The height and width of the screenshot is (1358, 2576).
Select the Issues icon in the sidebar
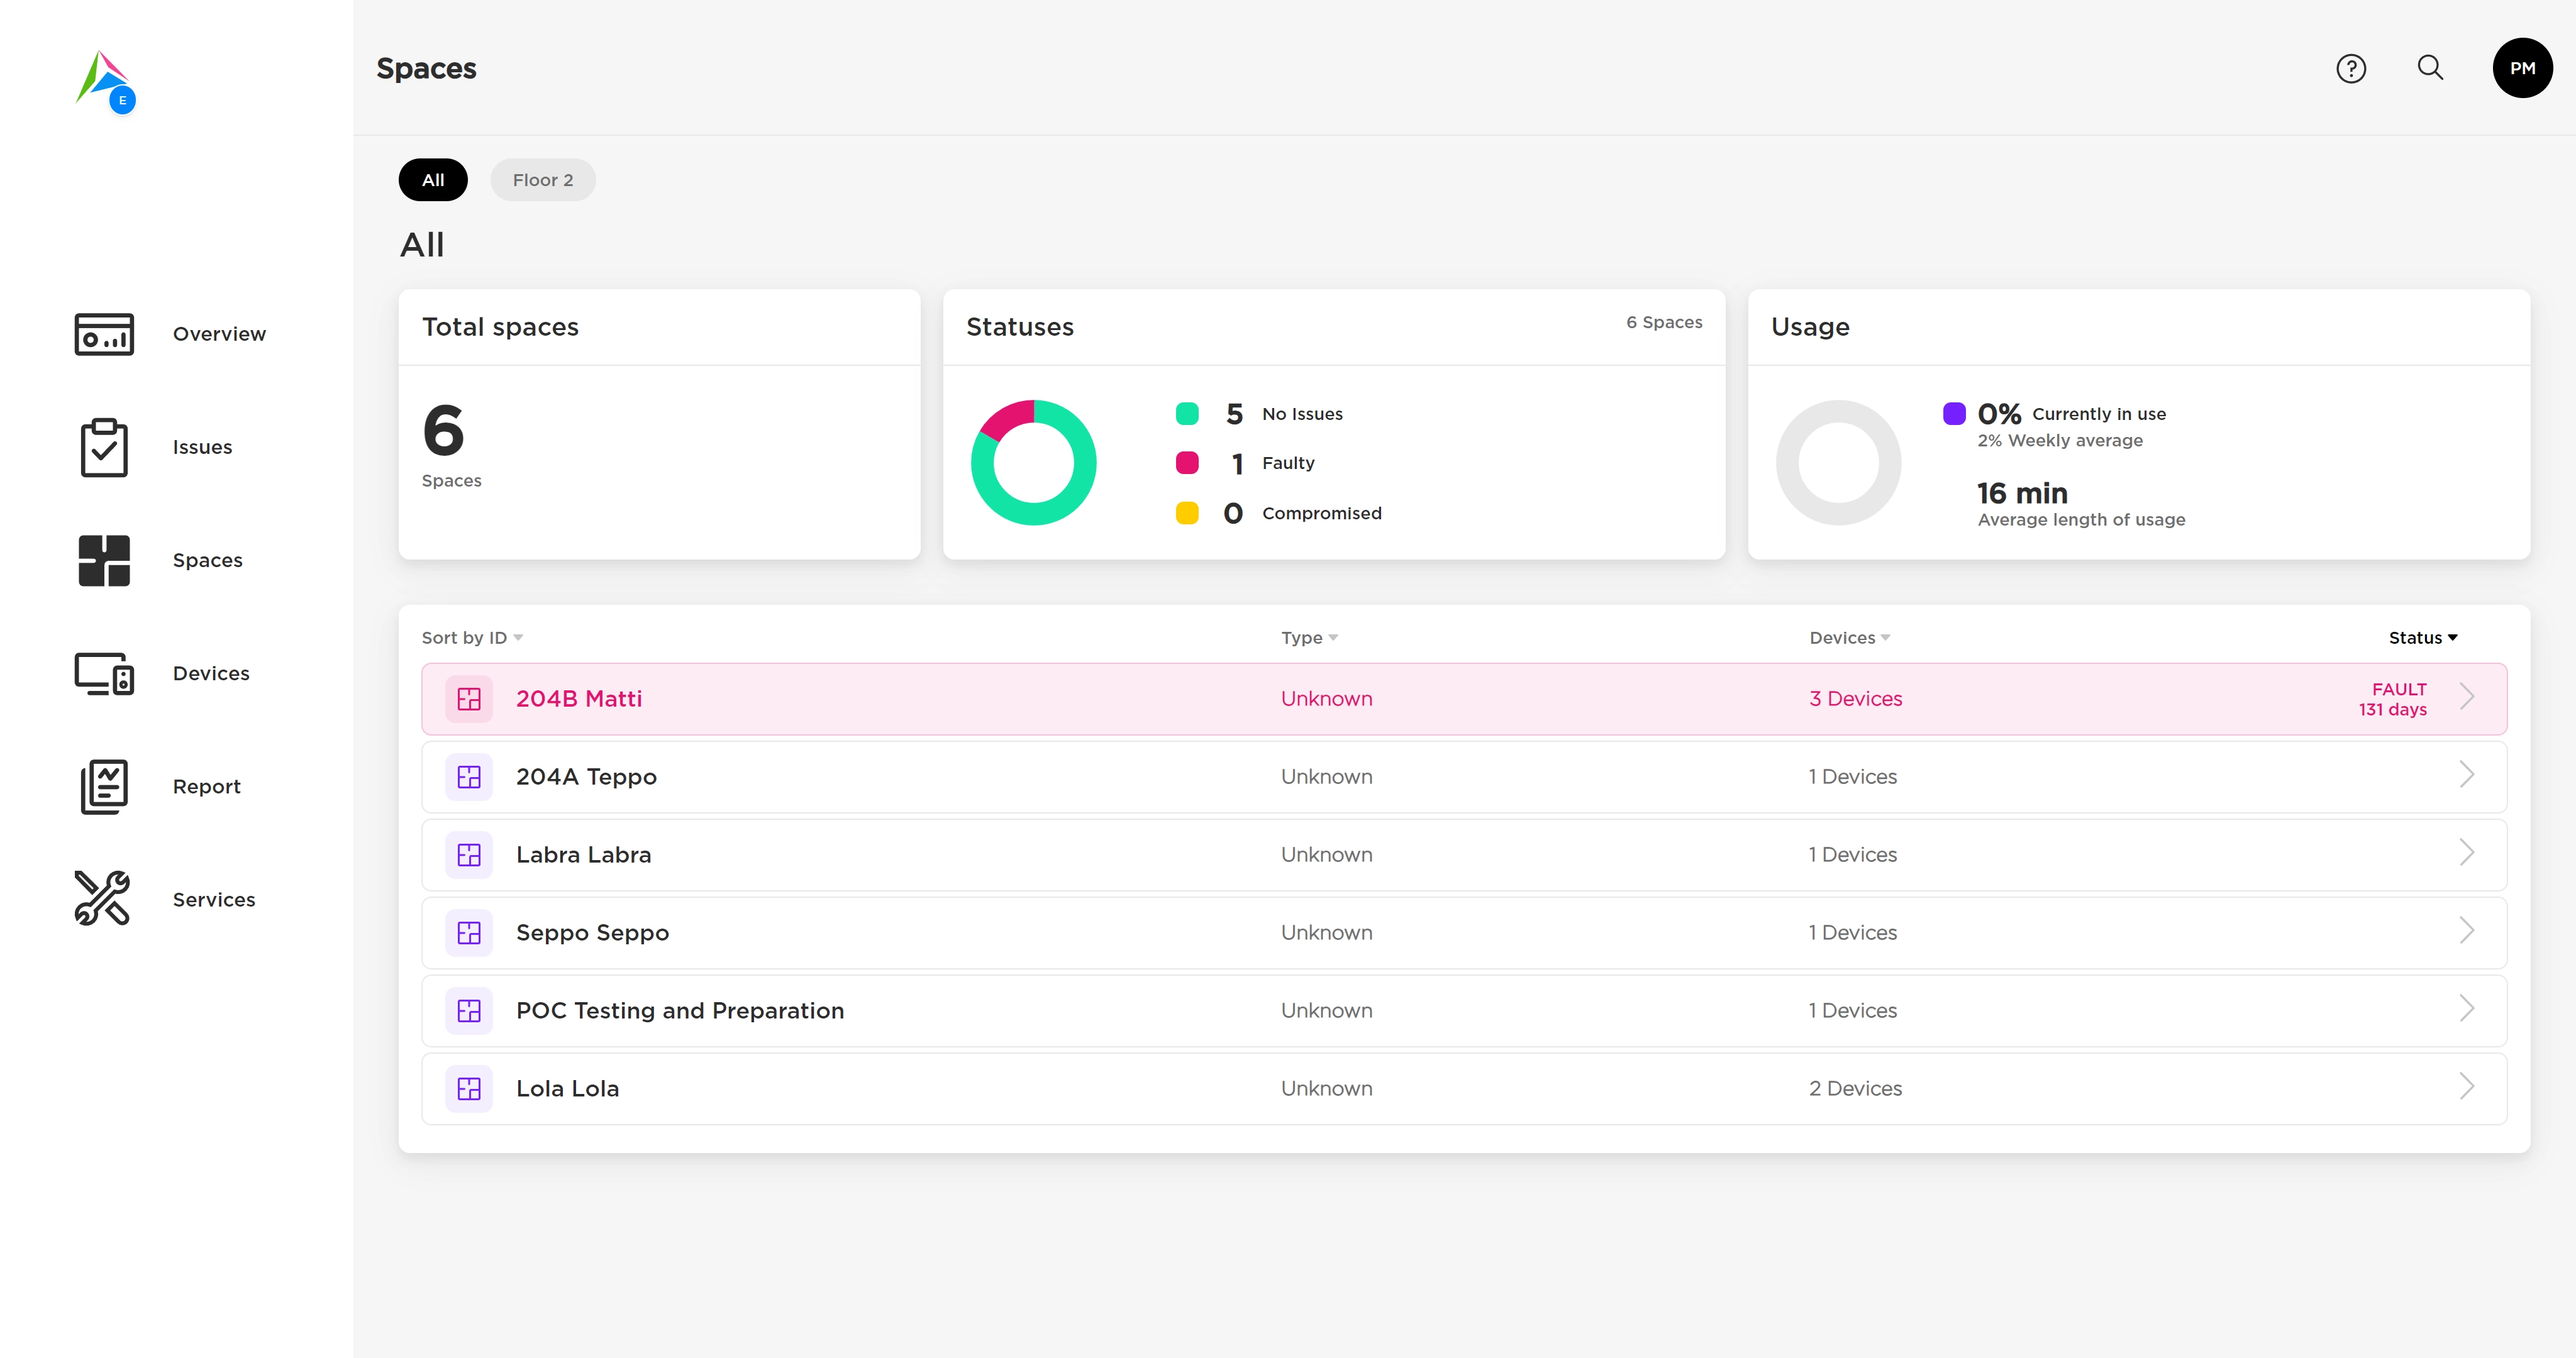[104, 447]
